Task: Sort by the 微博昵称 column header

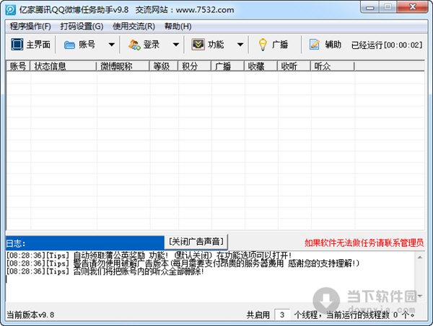Action: coord(123,66)
